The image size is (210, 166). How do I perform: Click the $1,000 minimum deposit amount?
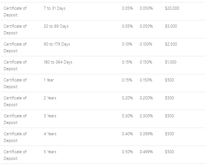point(171,62)
